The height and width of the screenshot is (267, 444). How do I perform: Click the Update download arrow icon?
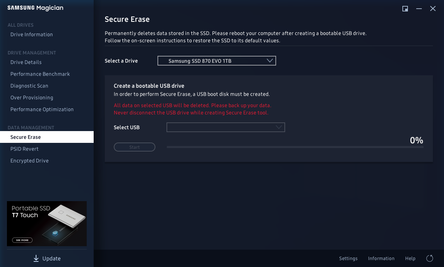coord(36,258)
